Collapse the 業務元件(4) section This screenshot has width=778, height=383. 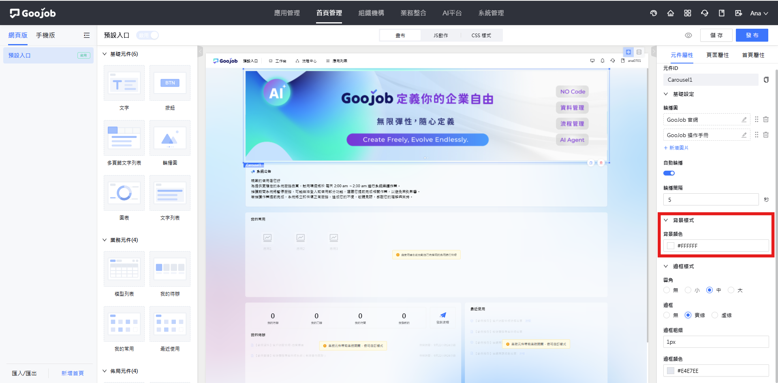pyautogui.click(x=105, y=240)
